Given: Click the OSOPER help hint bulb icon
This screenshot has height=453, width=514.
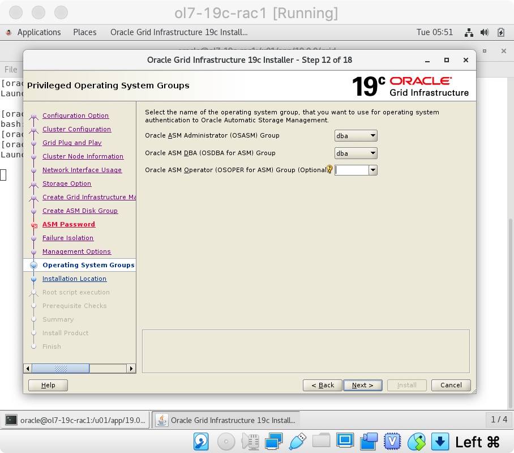Looking at the screenshot, I should 329,169.
